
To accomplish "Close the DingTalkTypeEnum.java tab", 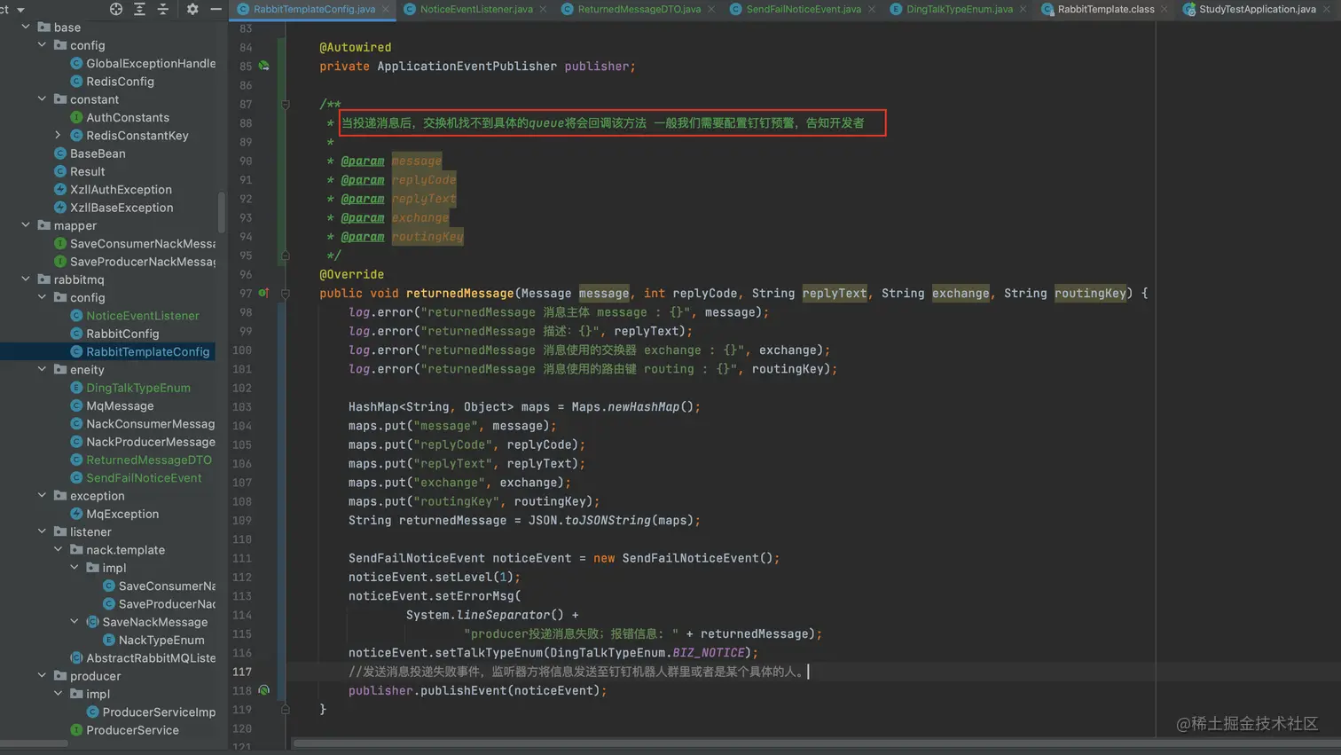I will 1023,9.
